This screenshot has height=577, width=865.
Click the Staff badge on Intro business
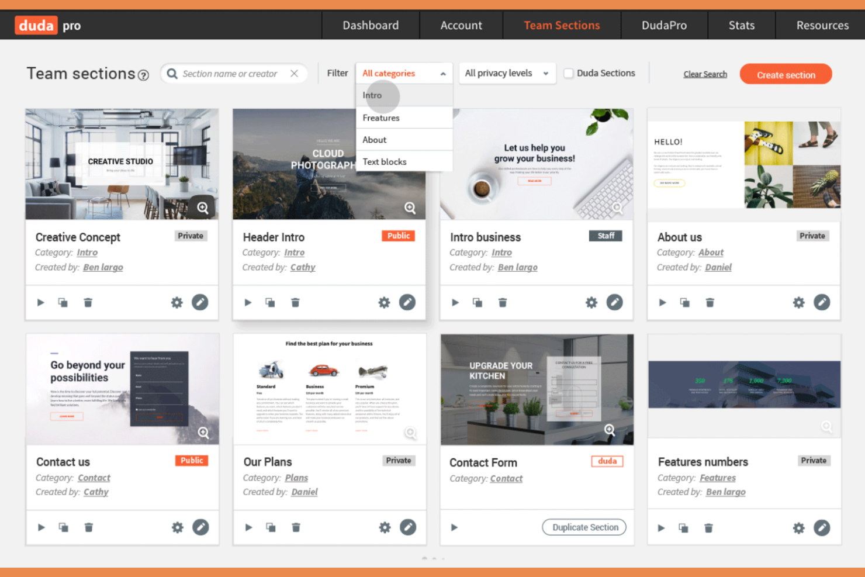click(605, 236)
